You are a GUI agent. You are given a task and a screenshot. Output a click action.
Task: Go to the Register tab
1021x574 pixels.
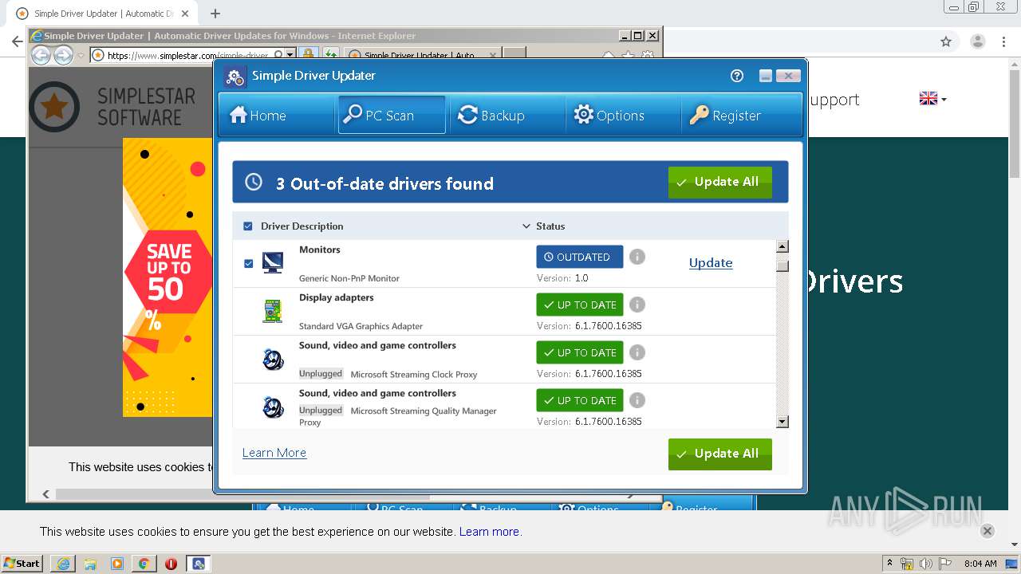(x=740, y=116)
